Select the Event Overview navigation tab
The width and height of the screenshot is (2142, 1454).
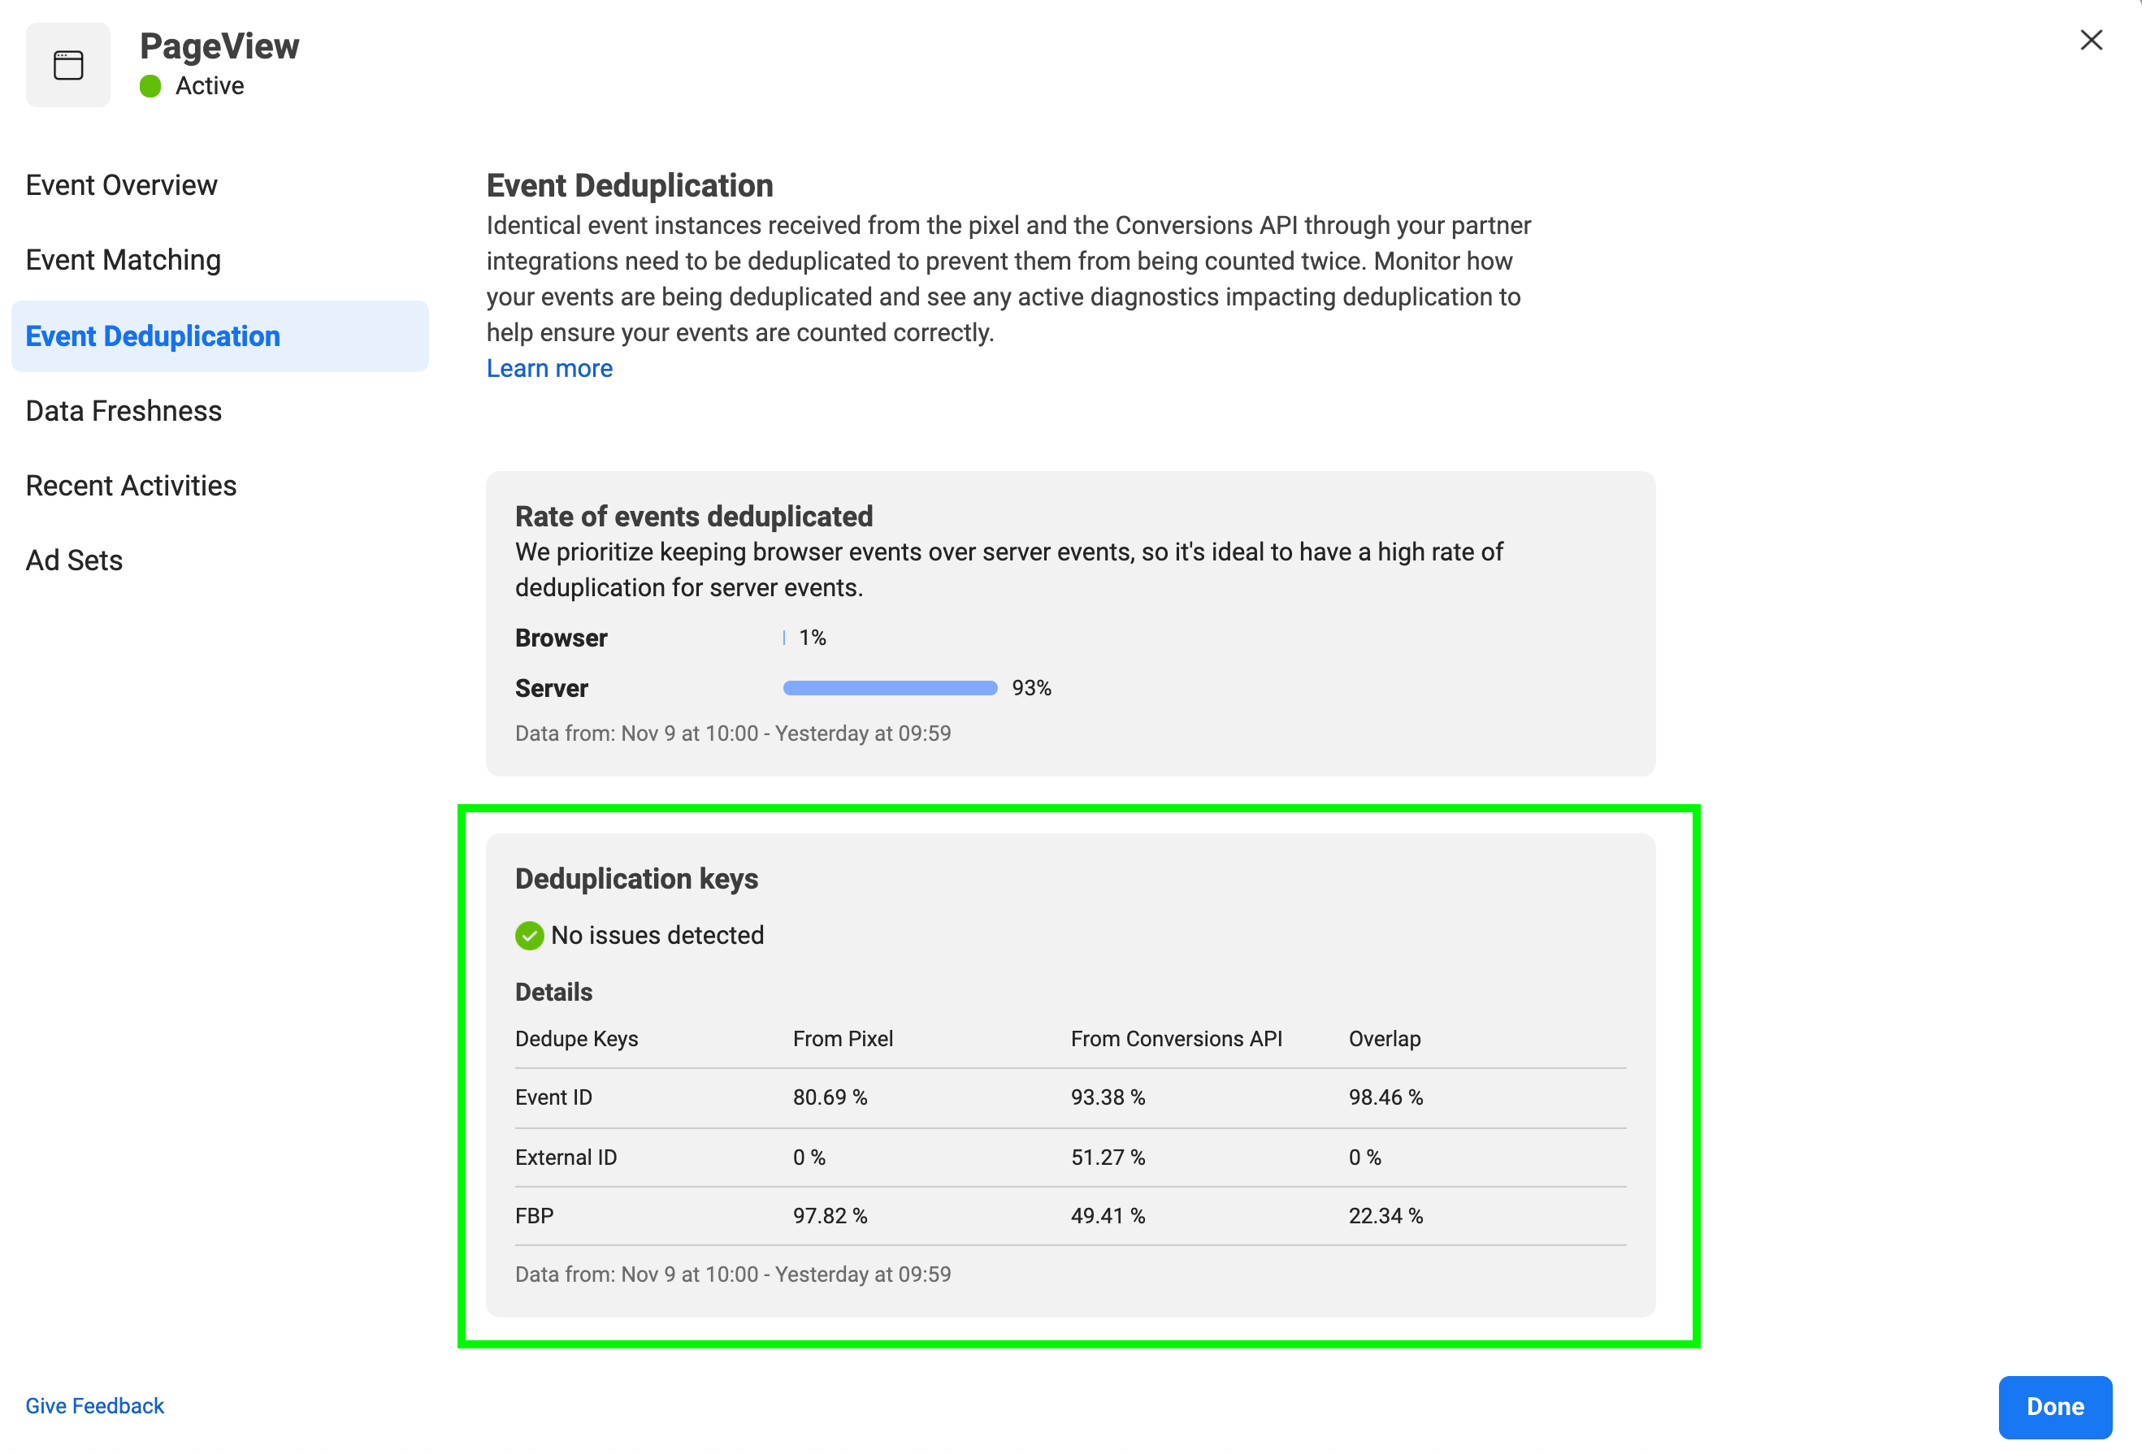[122, 184]
